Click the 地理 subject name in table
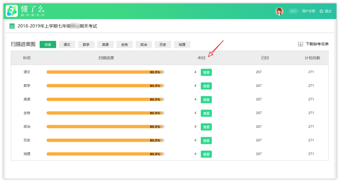Viewport: 340px width, 182px height. 27,154
